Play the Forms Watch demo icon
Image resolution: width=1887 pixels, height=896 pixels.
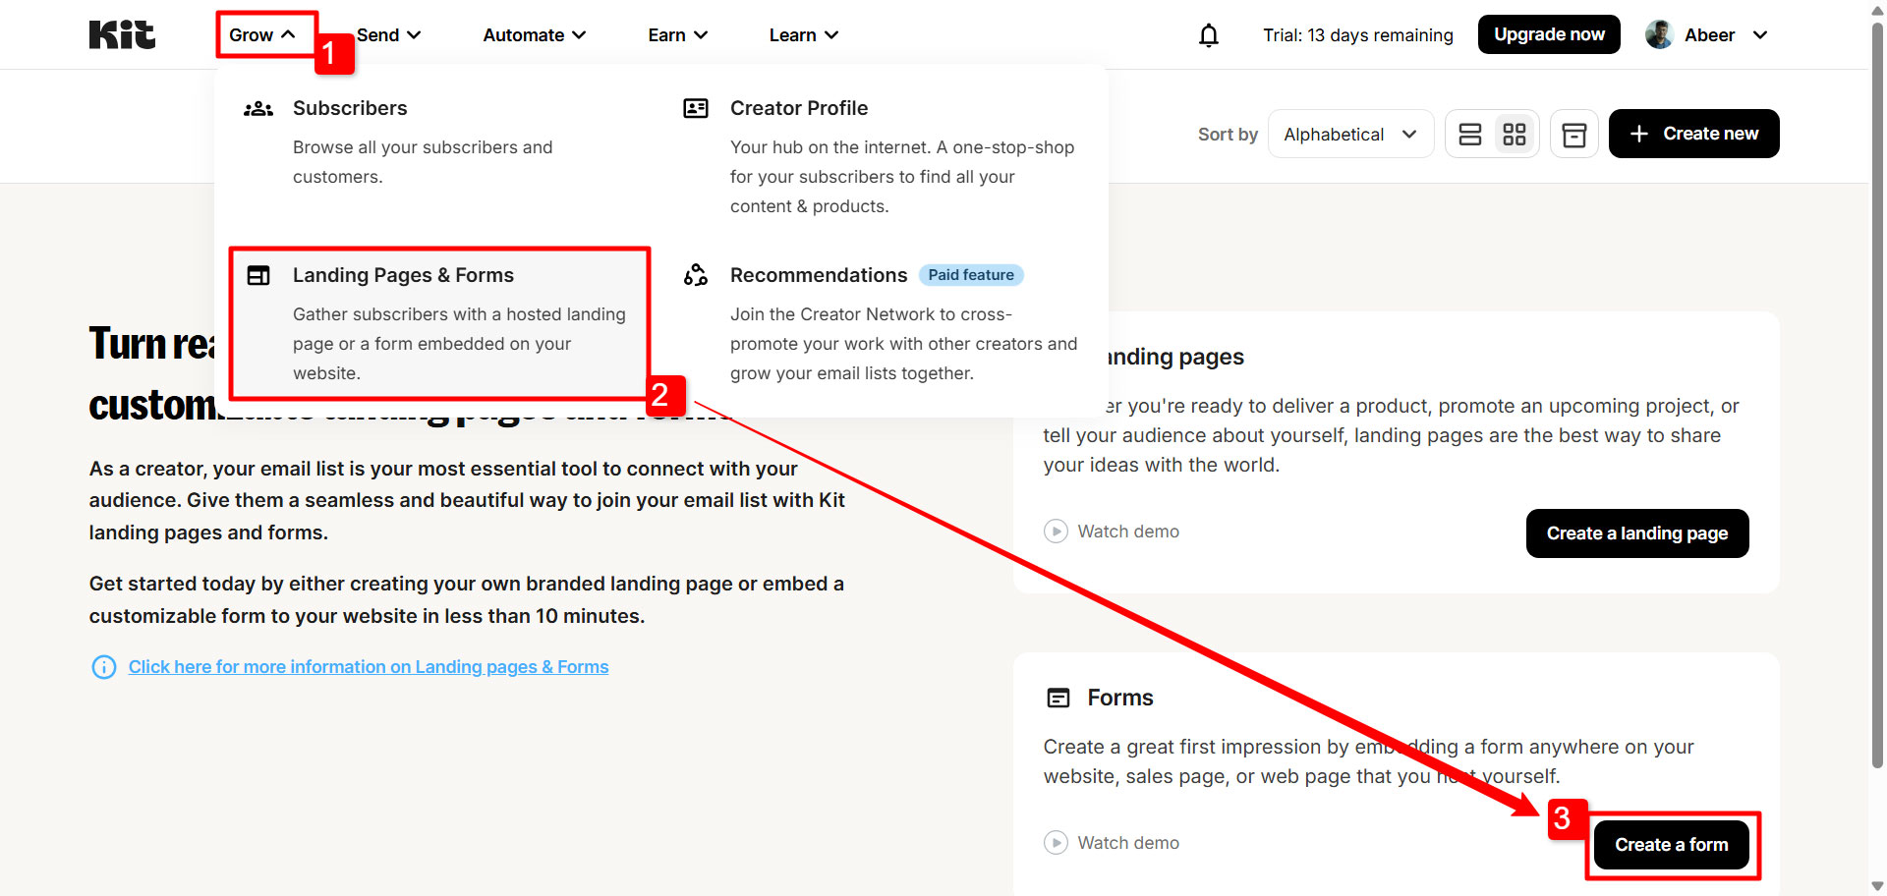pos(1056,843)
